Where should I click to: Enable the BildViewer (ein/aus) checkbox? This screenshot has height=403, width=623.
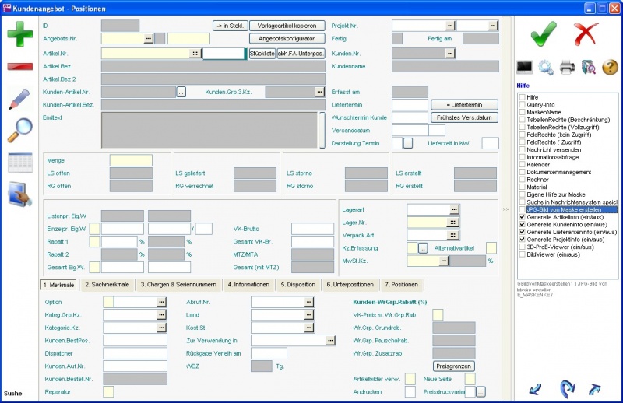522,254
